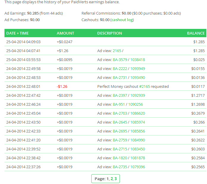Click the 2165 ad view link
This screenshot has height=184, width=207.
pyautogui.click(x=117, y=51)
